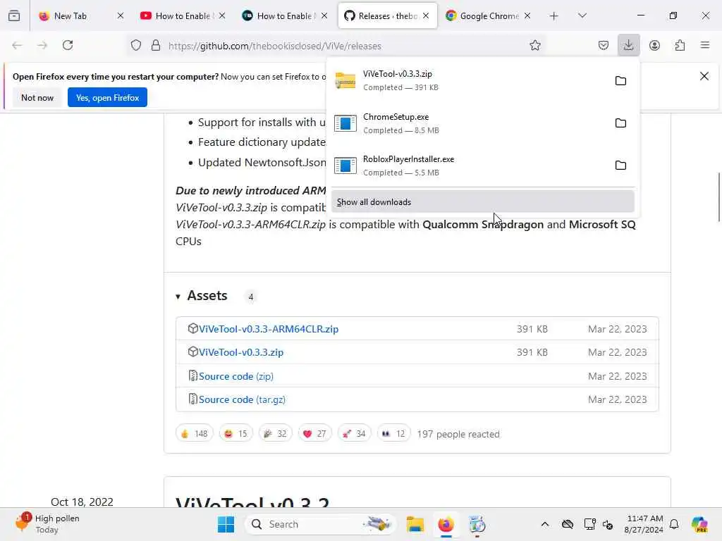Close the New Tab tab
Image resolution: width=722 pixels, height=541 pixels.
click(x=120, y=15)
